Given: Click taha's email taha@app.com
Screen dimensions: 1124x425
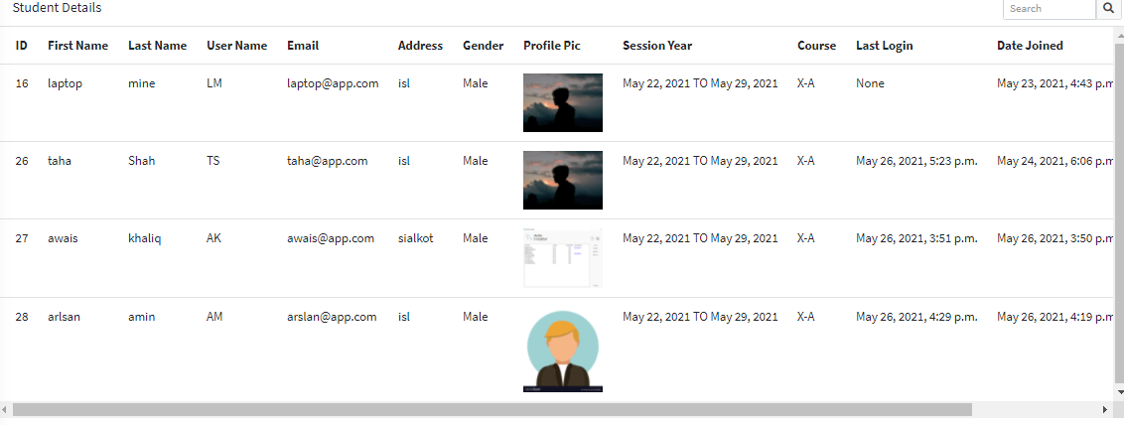Looking at the screenshot, I should (327, 161).
